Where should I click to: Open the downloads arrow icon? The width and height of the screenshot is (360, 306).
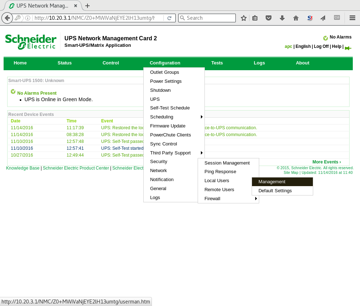click(x=282, y=18)
